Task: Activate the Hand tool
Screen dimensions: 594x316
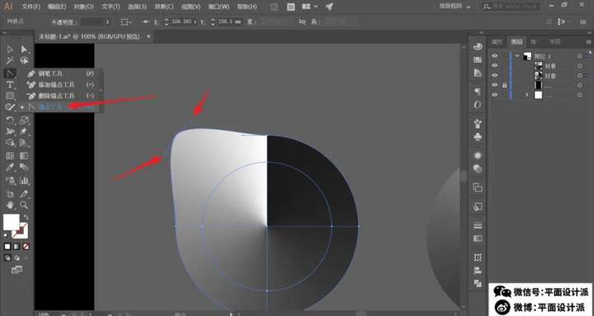Action: [x=10, y=205]
